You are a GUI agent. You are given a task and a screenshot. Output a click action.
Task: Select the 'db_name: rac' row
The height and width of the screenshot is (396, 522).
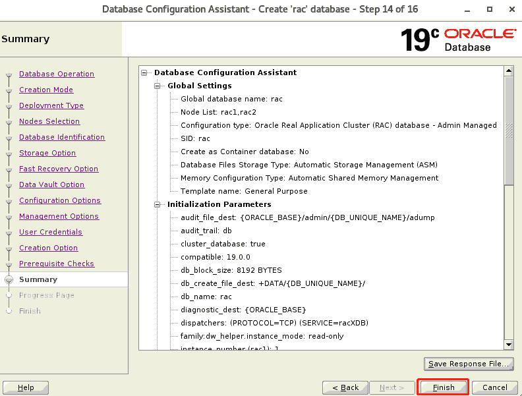(x=206, y=297)
